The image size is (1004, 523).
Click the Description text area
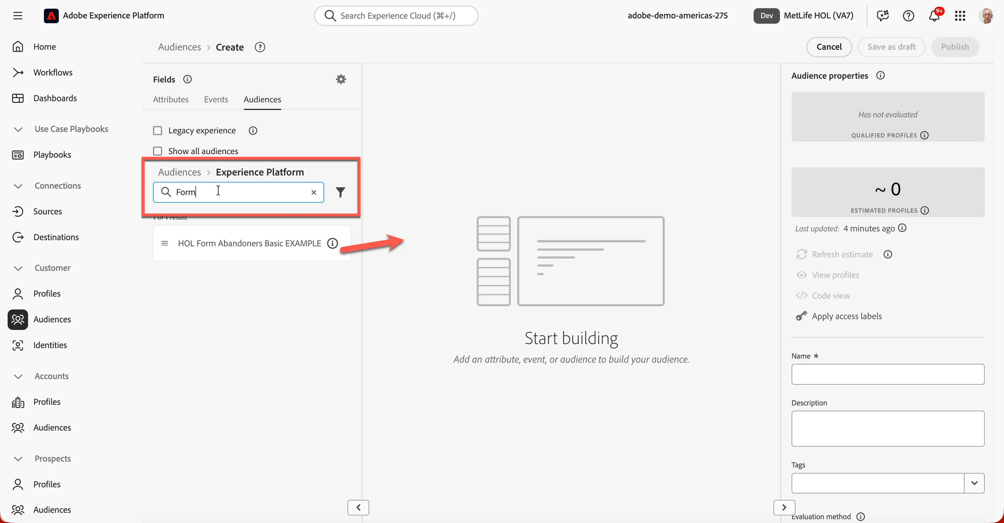coord(888,428)
